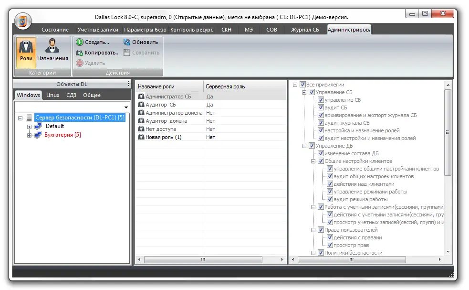Open the Контроль ресурсов ribbon tab
Viewport: 469px width, 290px height.
pos(191,30)
